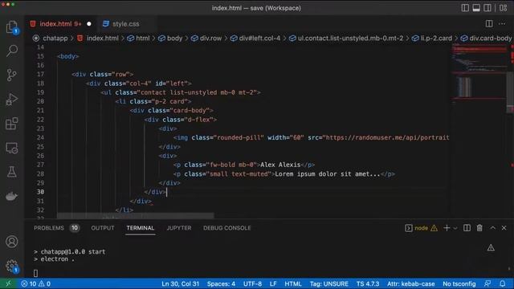Open the Manage gear menu

[x=12, y=266]
